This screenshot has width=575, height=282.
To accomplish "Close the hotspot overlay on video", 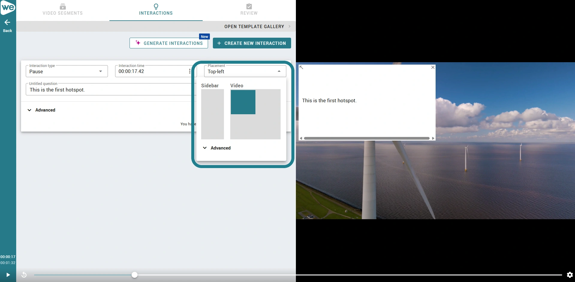I will (433, 67).
